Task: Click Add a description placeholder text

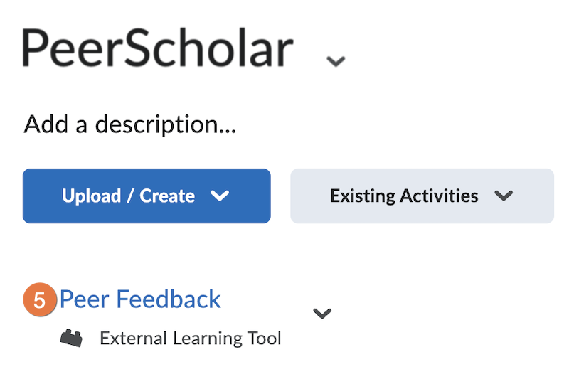Action: click(130, 125)
